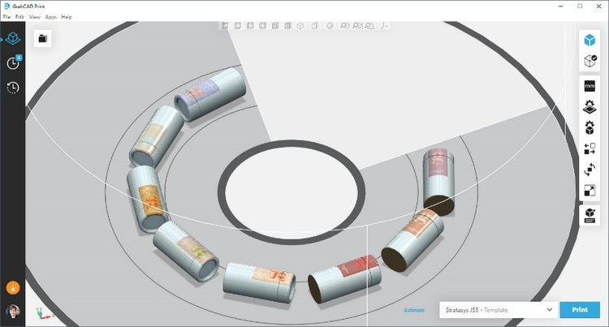Click the blue Print button
The width and height of the screenshot is (609, 327).
[580, 310]
